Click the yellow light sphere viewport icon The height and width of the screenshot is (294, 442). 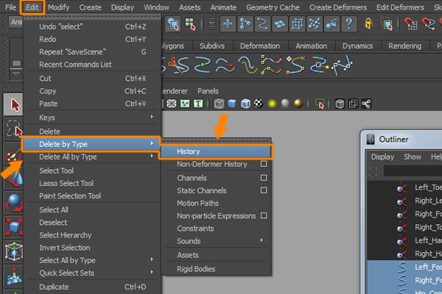[x=272, y=104]
